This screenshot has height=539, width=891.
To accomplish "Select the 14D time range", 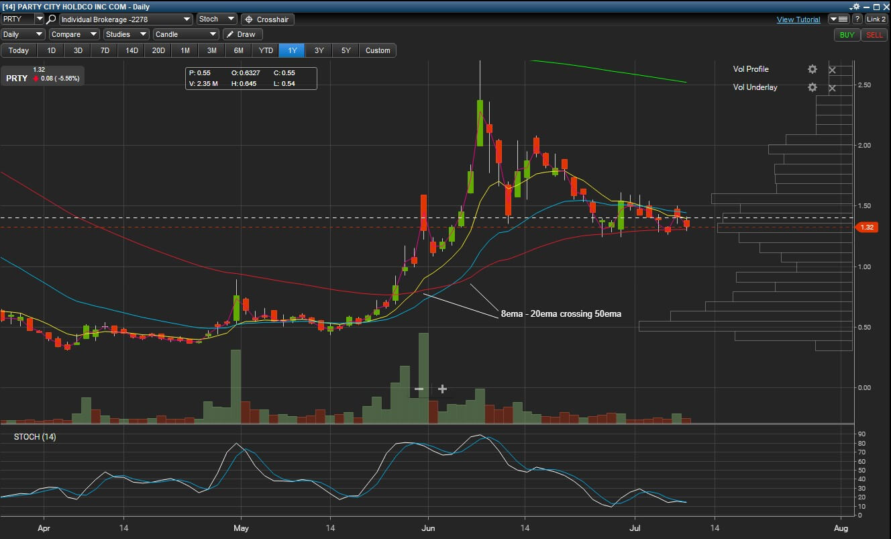I will point(132,50).
